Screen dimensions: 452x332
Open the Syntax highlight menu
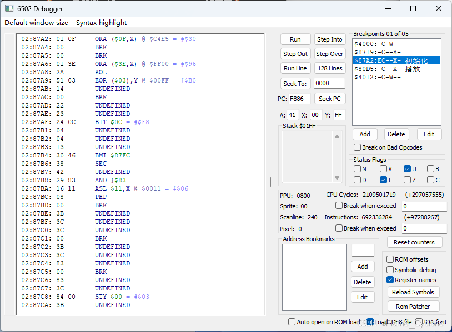coord(101,22)
